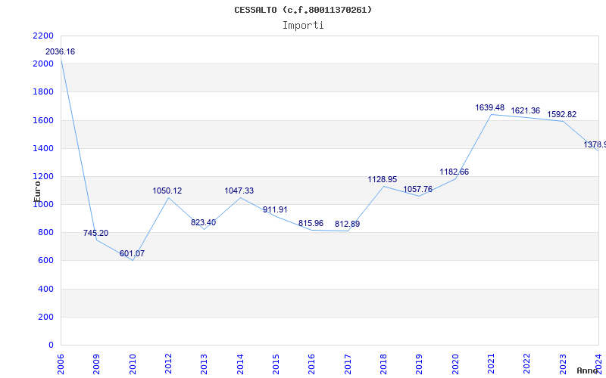Click the x-axis year label 2012
The image size is (606, 378).
point(168,364)
